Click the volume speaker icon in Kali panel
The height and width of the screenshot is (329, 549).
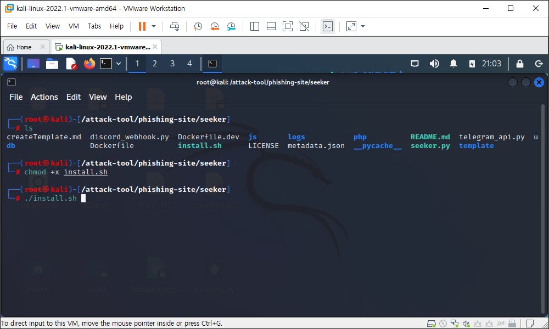434,64
